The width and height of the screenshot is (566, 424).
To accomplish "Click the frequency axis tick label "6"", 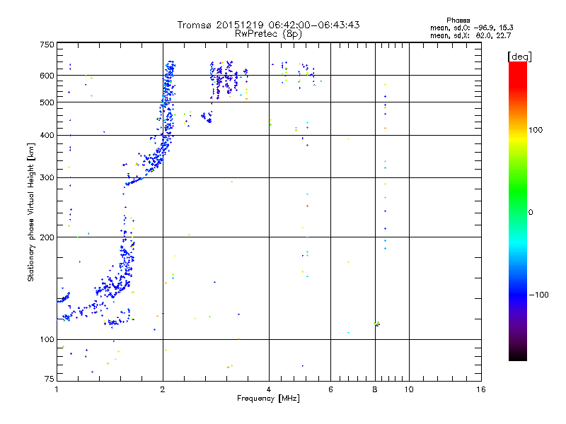I will pyautogui.click(x=330, y=389).
